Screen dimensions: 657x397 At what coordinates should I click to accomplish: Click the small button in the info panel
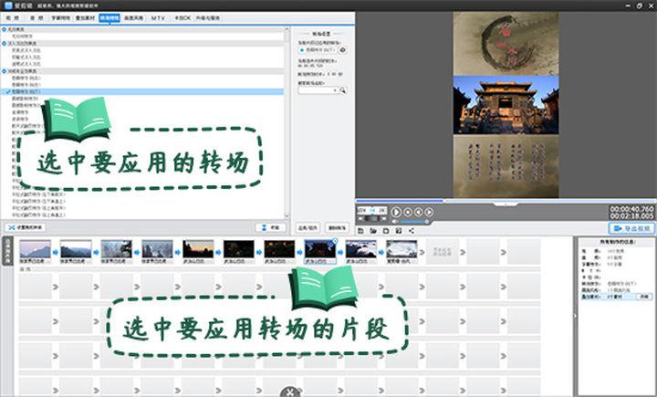(644, 297)
